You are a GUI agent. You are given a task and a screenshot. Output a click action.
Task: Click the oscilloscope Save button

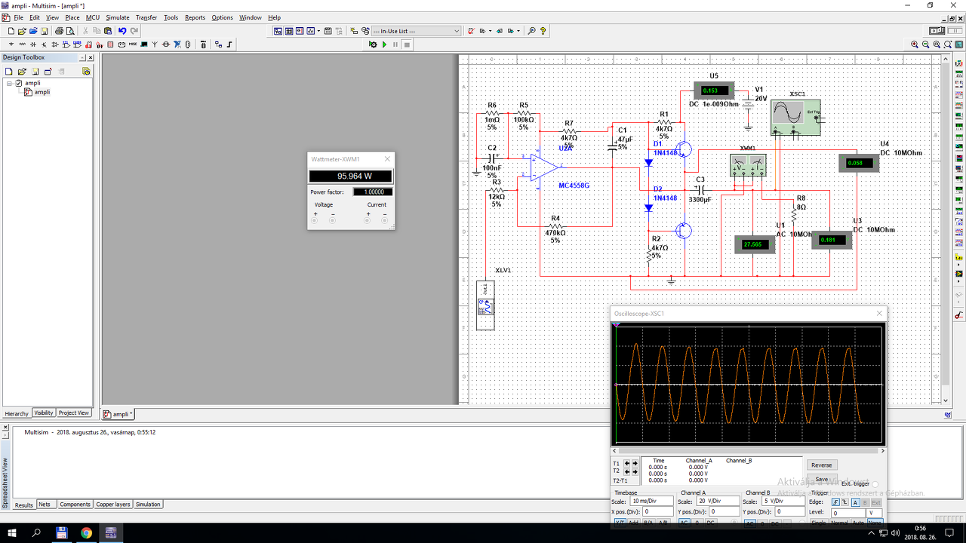point(822,479)
